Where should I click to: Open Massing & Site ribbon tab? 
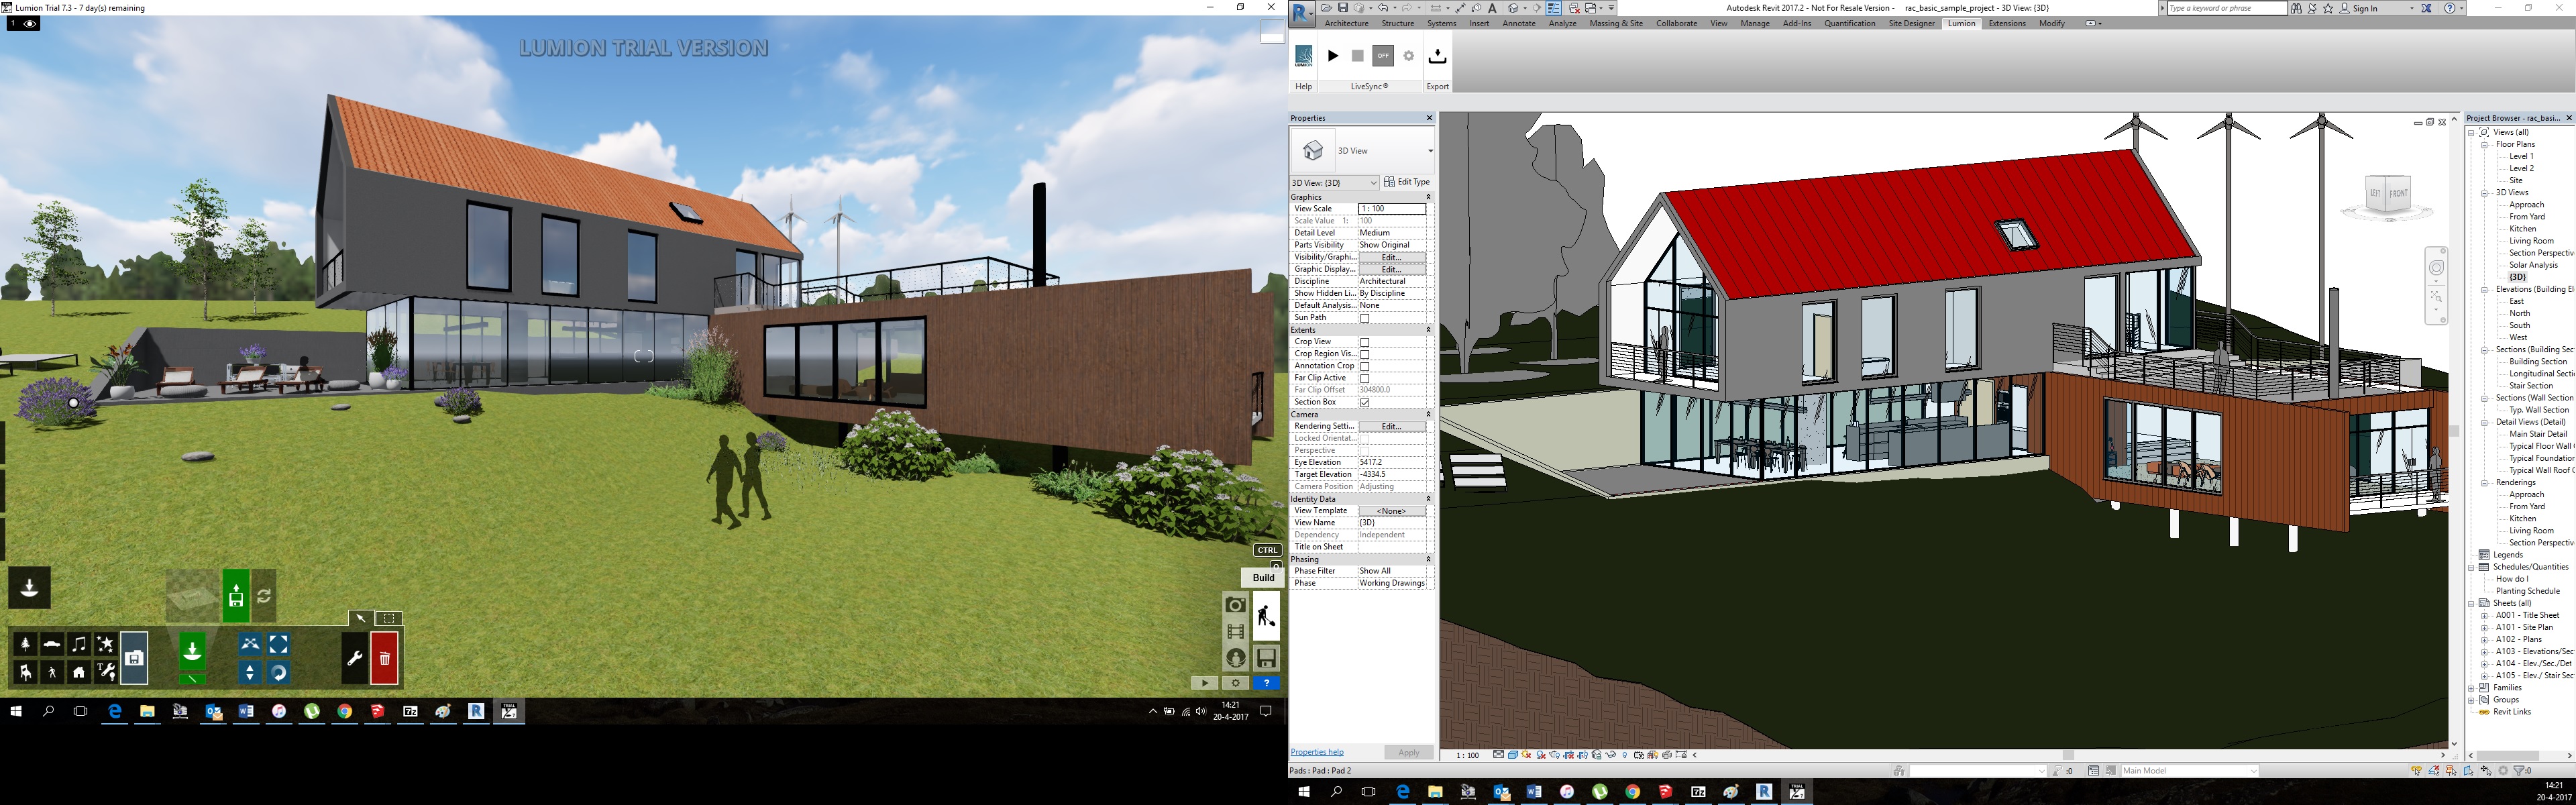[x=1616, y=23]
